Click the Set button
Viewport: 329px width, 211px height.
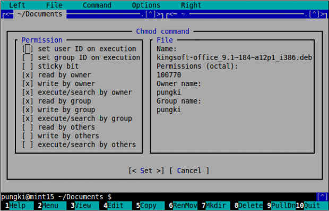pos(146,171)
